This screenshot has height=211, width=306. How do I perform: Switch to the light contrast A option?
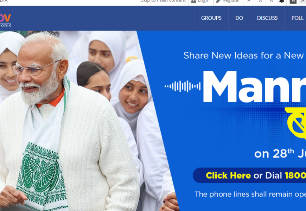click(303, 1)
